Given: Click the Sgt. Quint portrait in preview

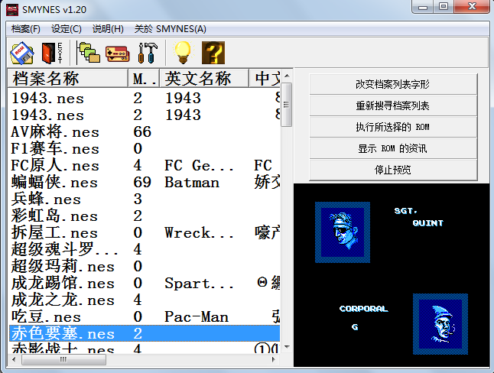Looking at the screenshot, I should pos(343,232).
